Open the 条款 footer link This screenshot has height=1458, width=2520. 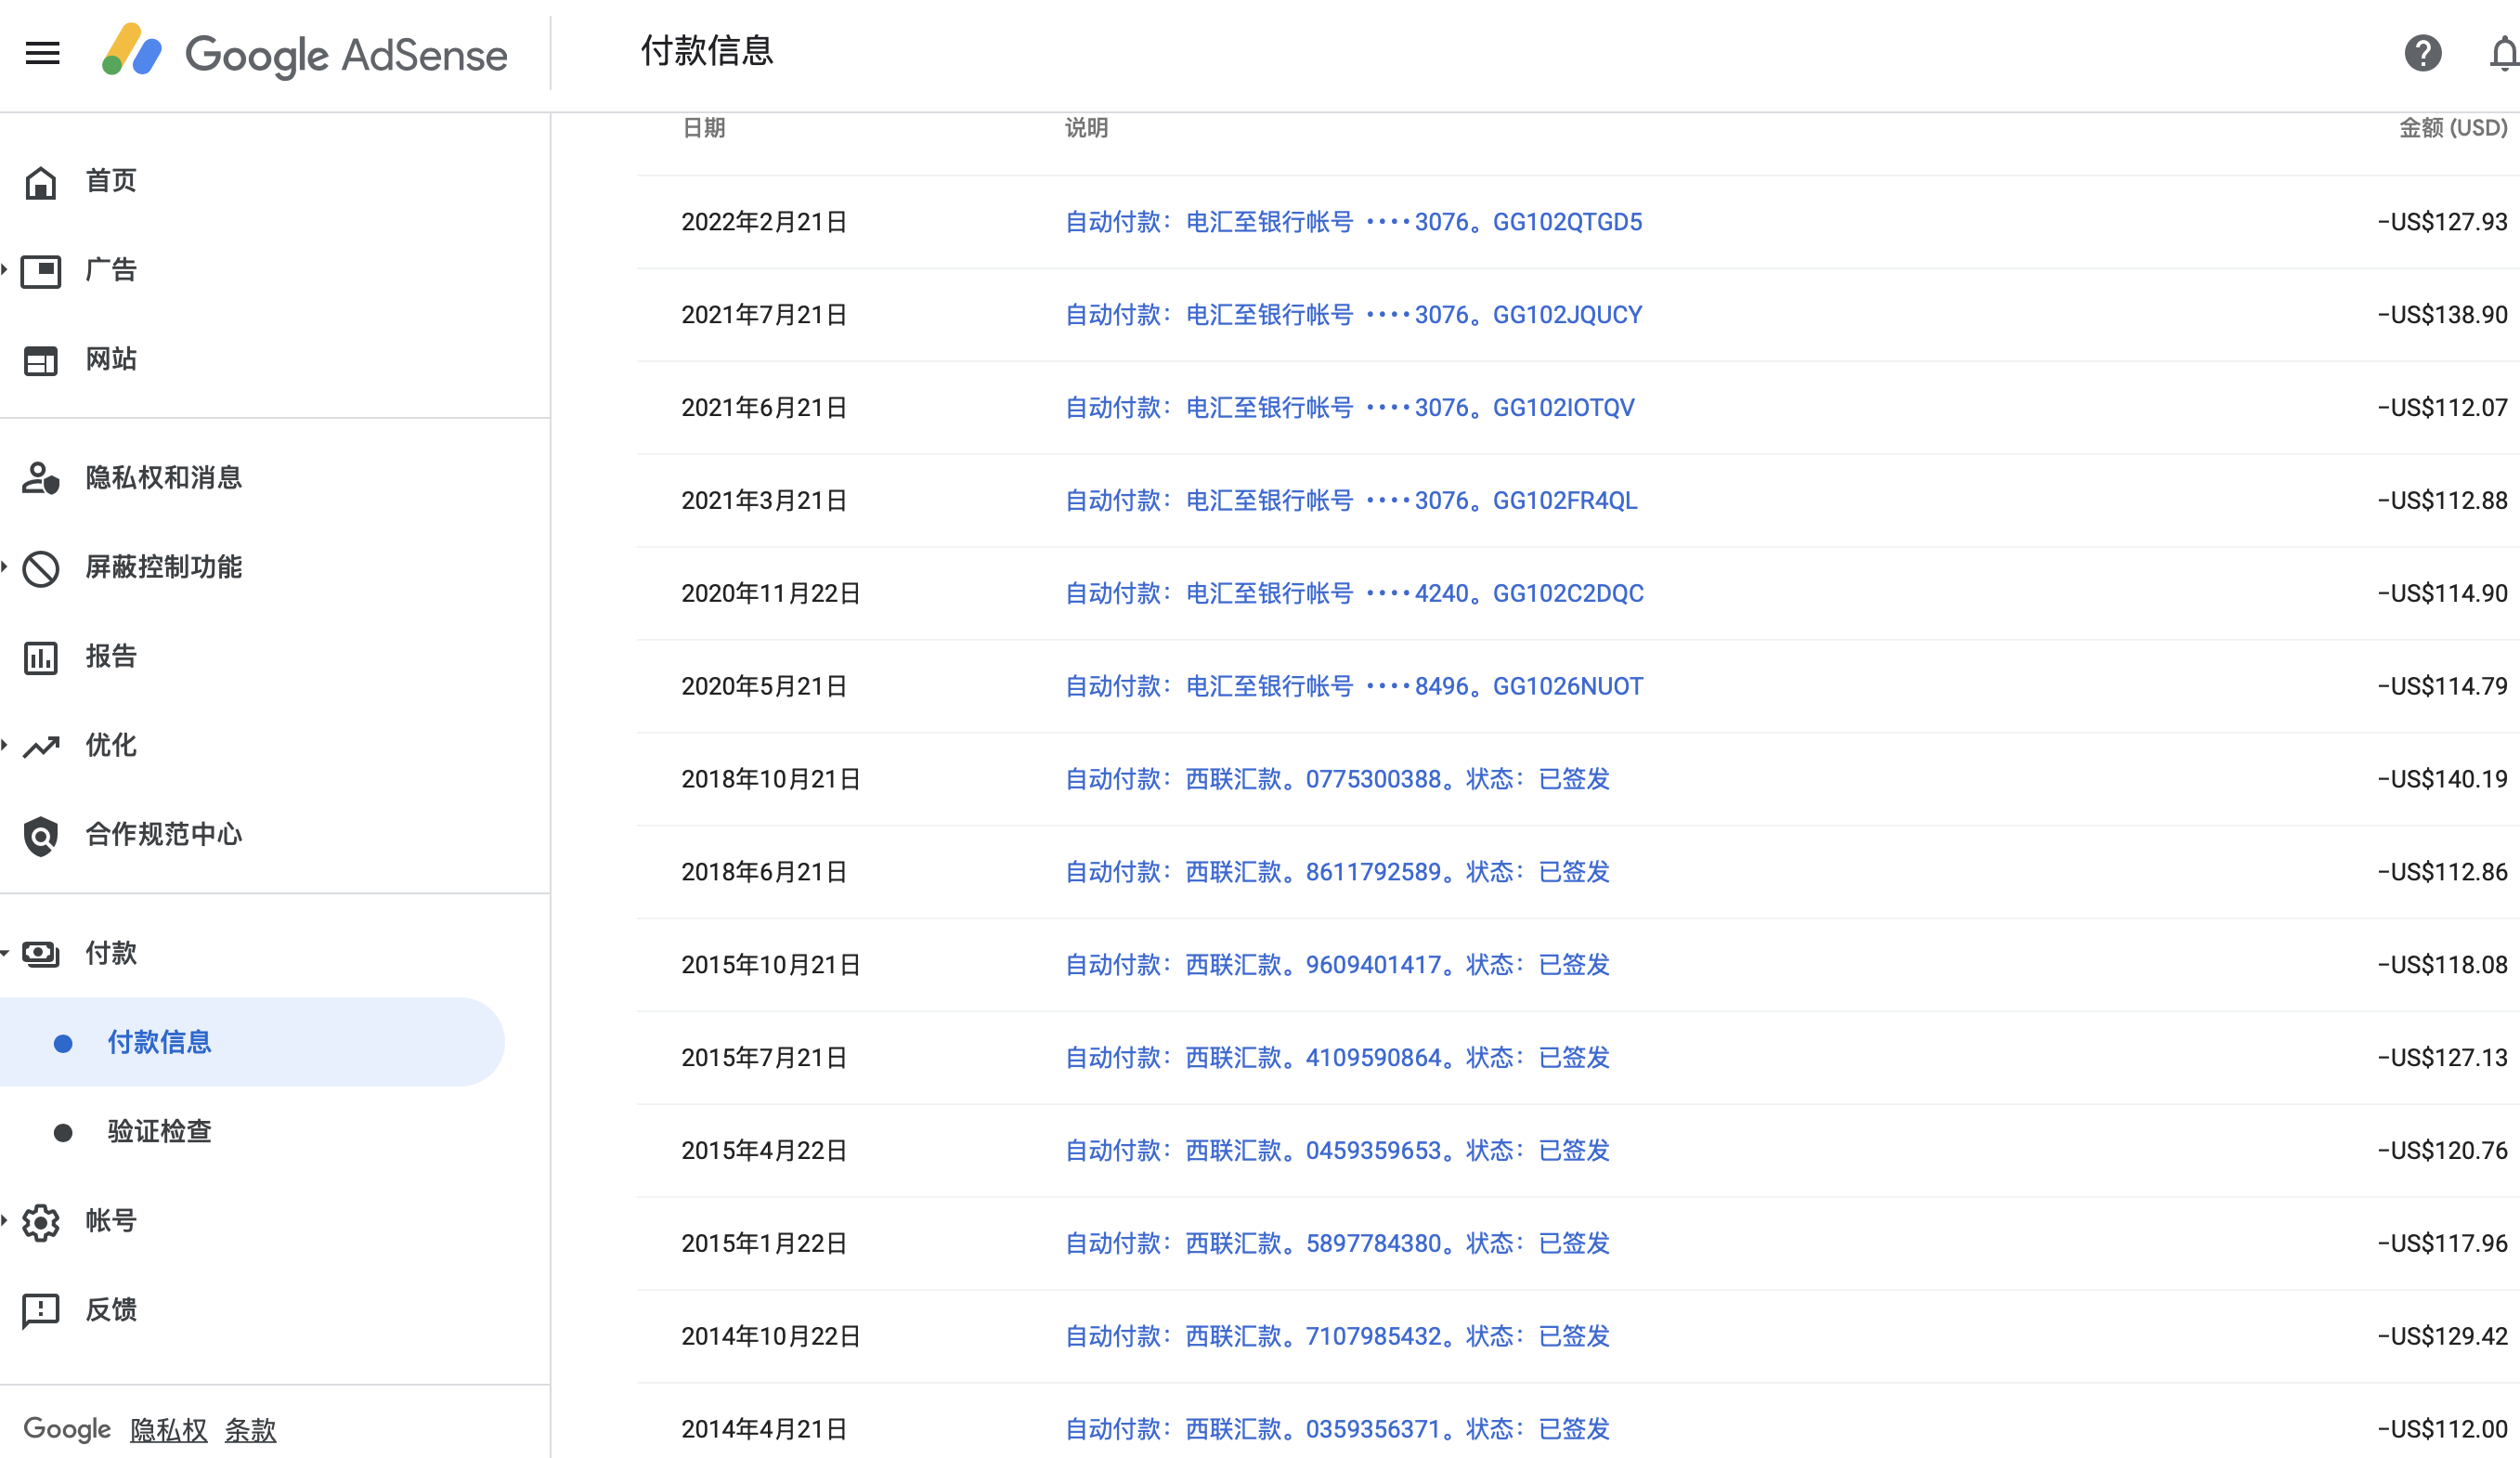pos(250,1430)
